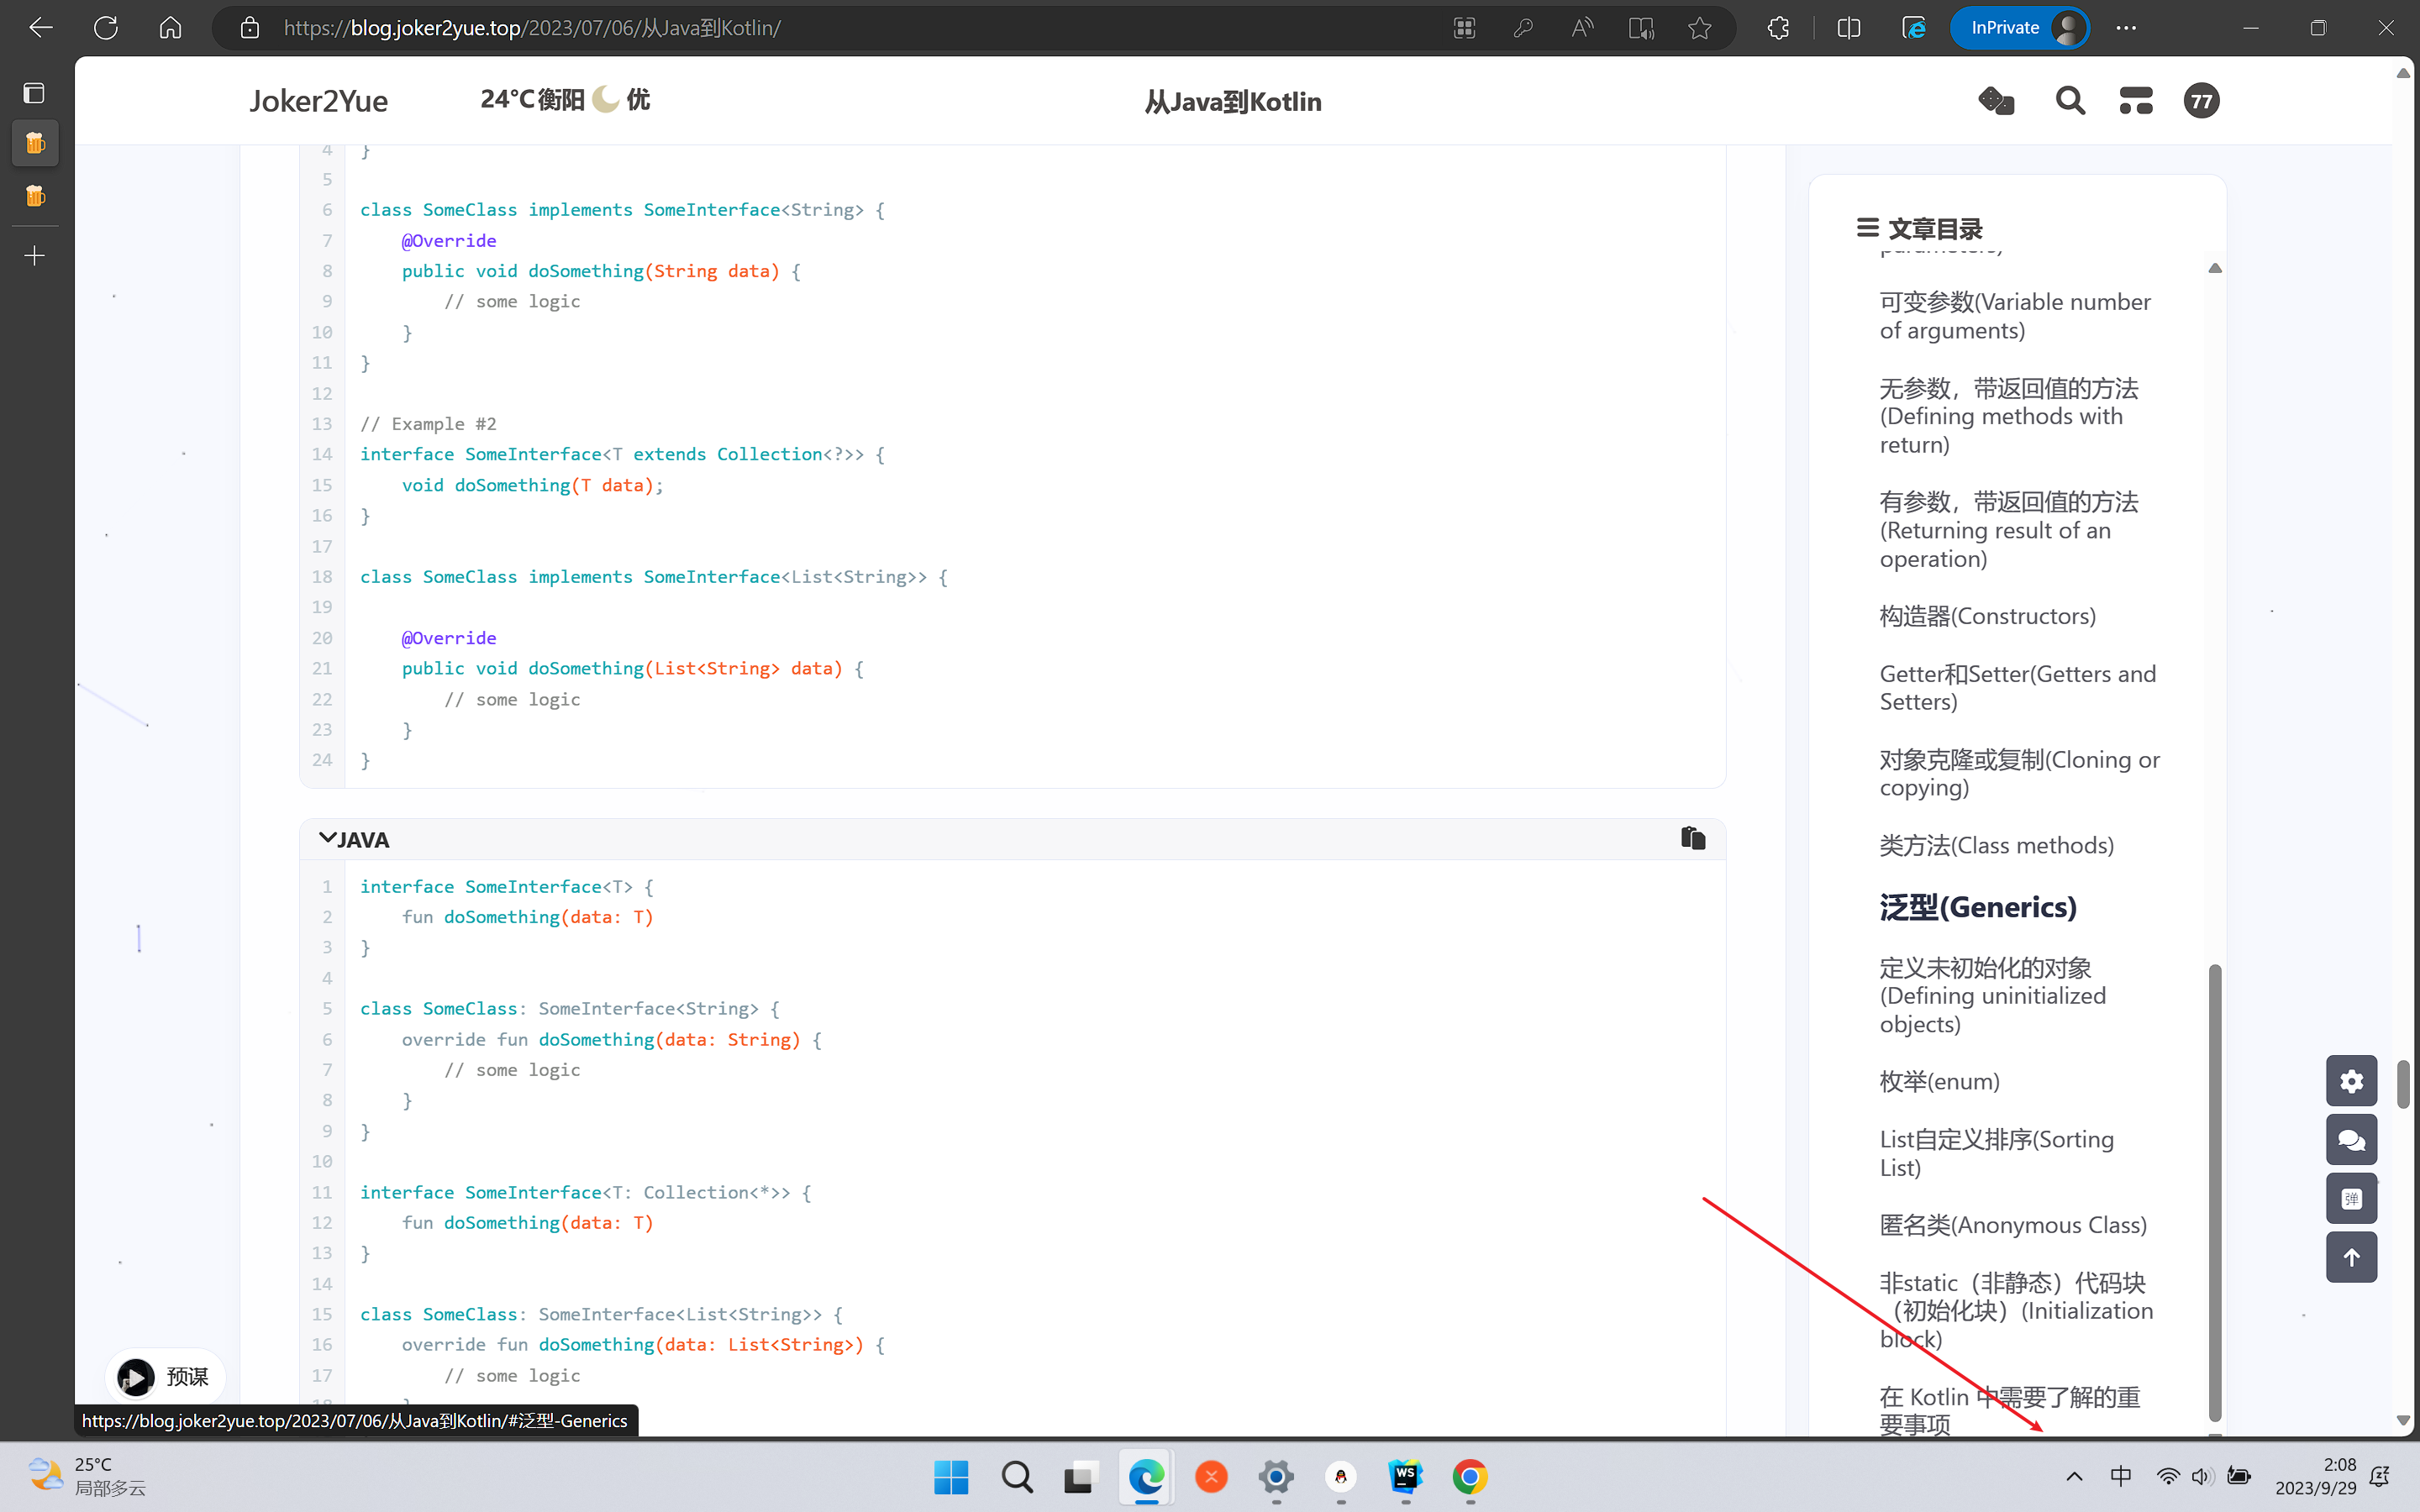Visit the Joker2Yue homepage link
Image resolution: width=2420 pixels, height=1512 pixels.
318,100
